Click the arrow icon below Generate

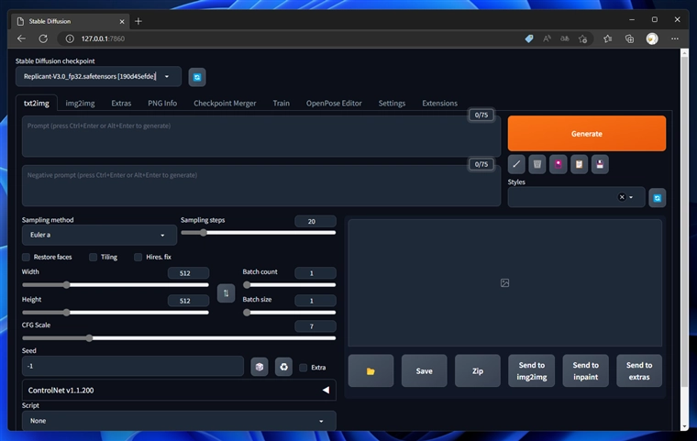coord(516,164)
